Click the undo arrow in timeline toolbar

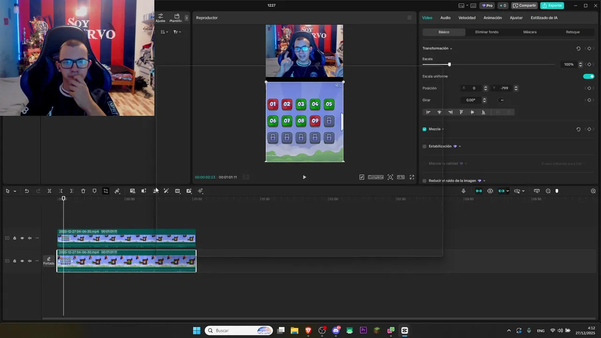click(x=27, y=191)
